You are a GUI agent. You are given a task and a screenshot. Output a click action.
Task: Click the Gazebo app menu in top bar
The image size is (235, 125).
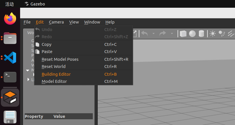(35, 4)
